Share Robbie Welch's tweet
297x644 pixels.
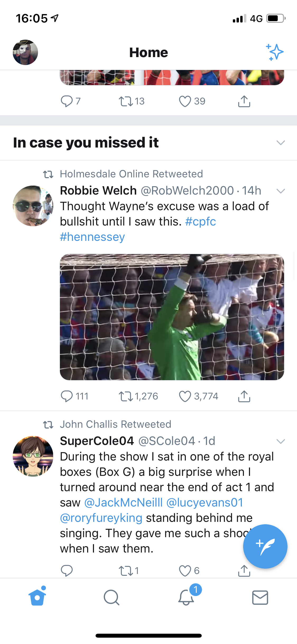coord(244,396)
